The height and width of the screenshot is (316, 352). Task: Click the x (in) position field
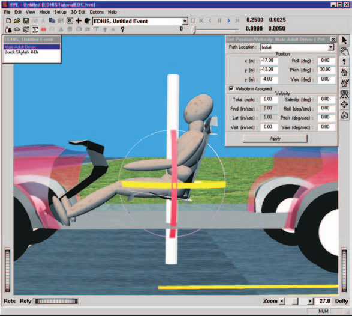click(x=269, y=61)
